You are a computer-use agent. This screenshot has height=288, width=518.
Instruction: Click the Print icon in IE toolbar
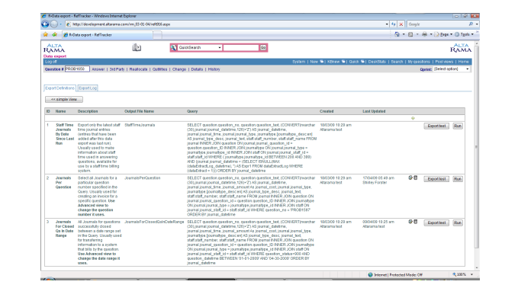click(x=424, y=34)
